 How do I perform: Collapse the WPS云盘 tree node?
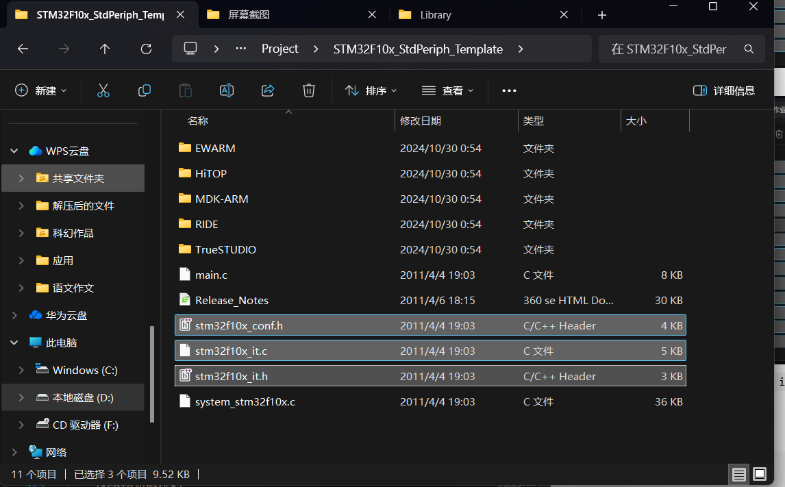point(14,151)
